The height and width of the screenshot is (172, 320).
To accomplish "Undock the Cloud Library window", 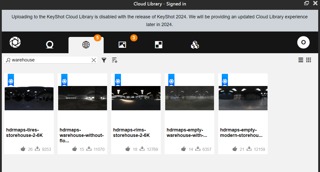I will pyautogui.click(x=307, y=3).
